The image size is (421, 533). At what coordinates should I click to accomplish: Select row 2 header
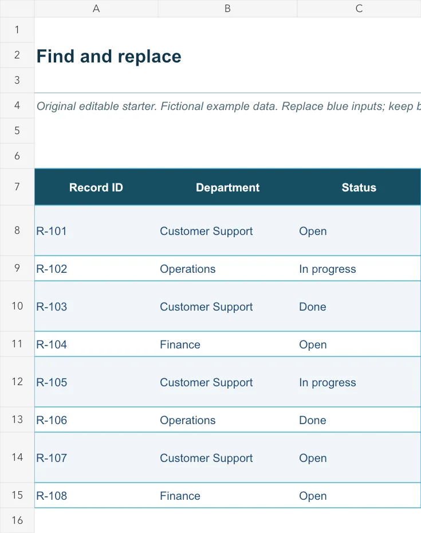pyautogui.click(x=17, y=54)
